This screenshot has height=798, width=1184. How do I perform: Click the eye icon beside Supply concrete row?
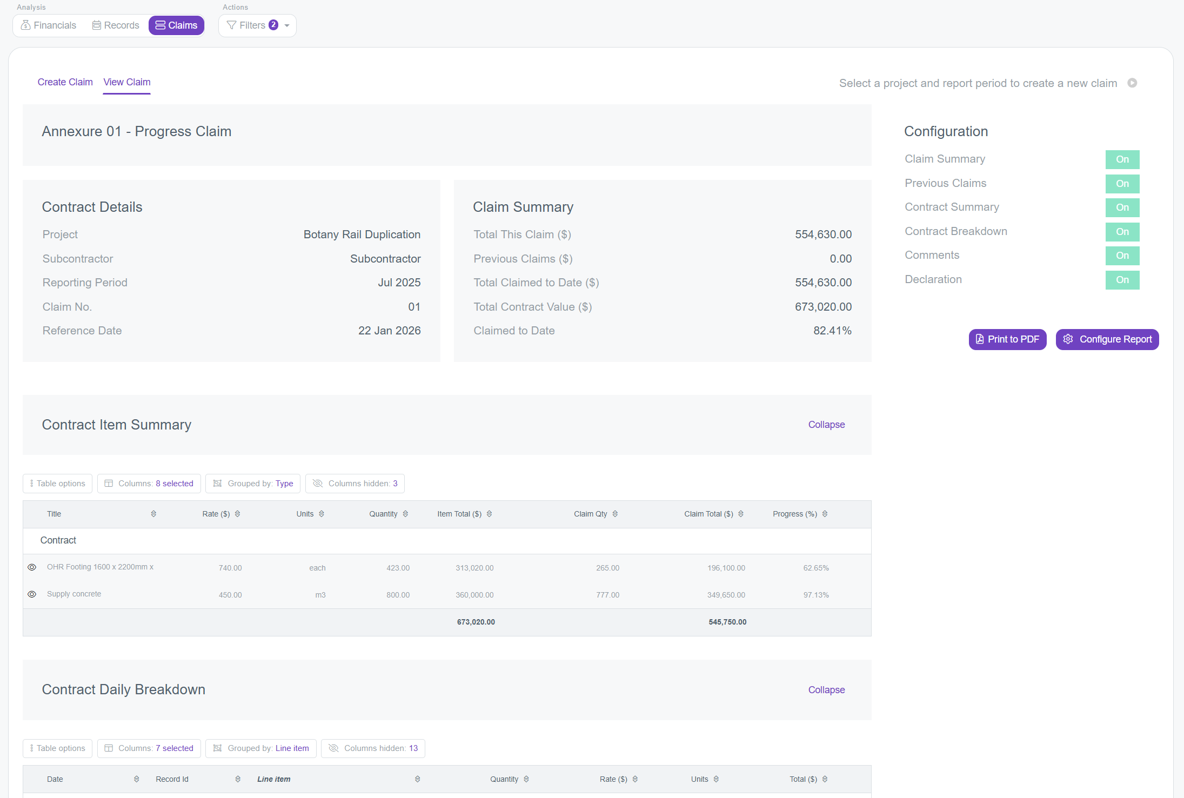[x=32, y=594]
